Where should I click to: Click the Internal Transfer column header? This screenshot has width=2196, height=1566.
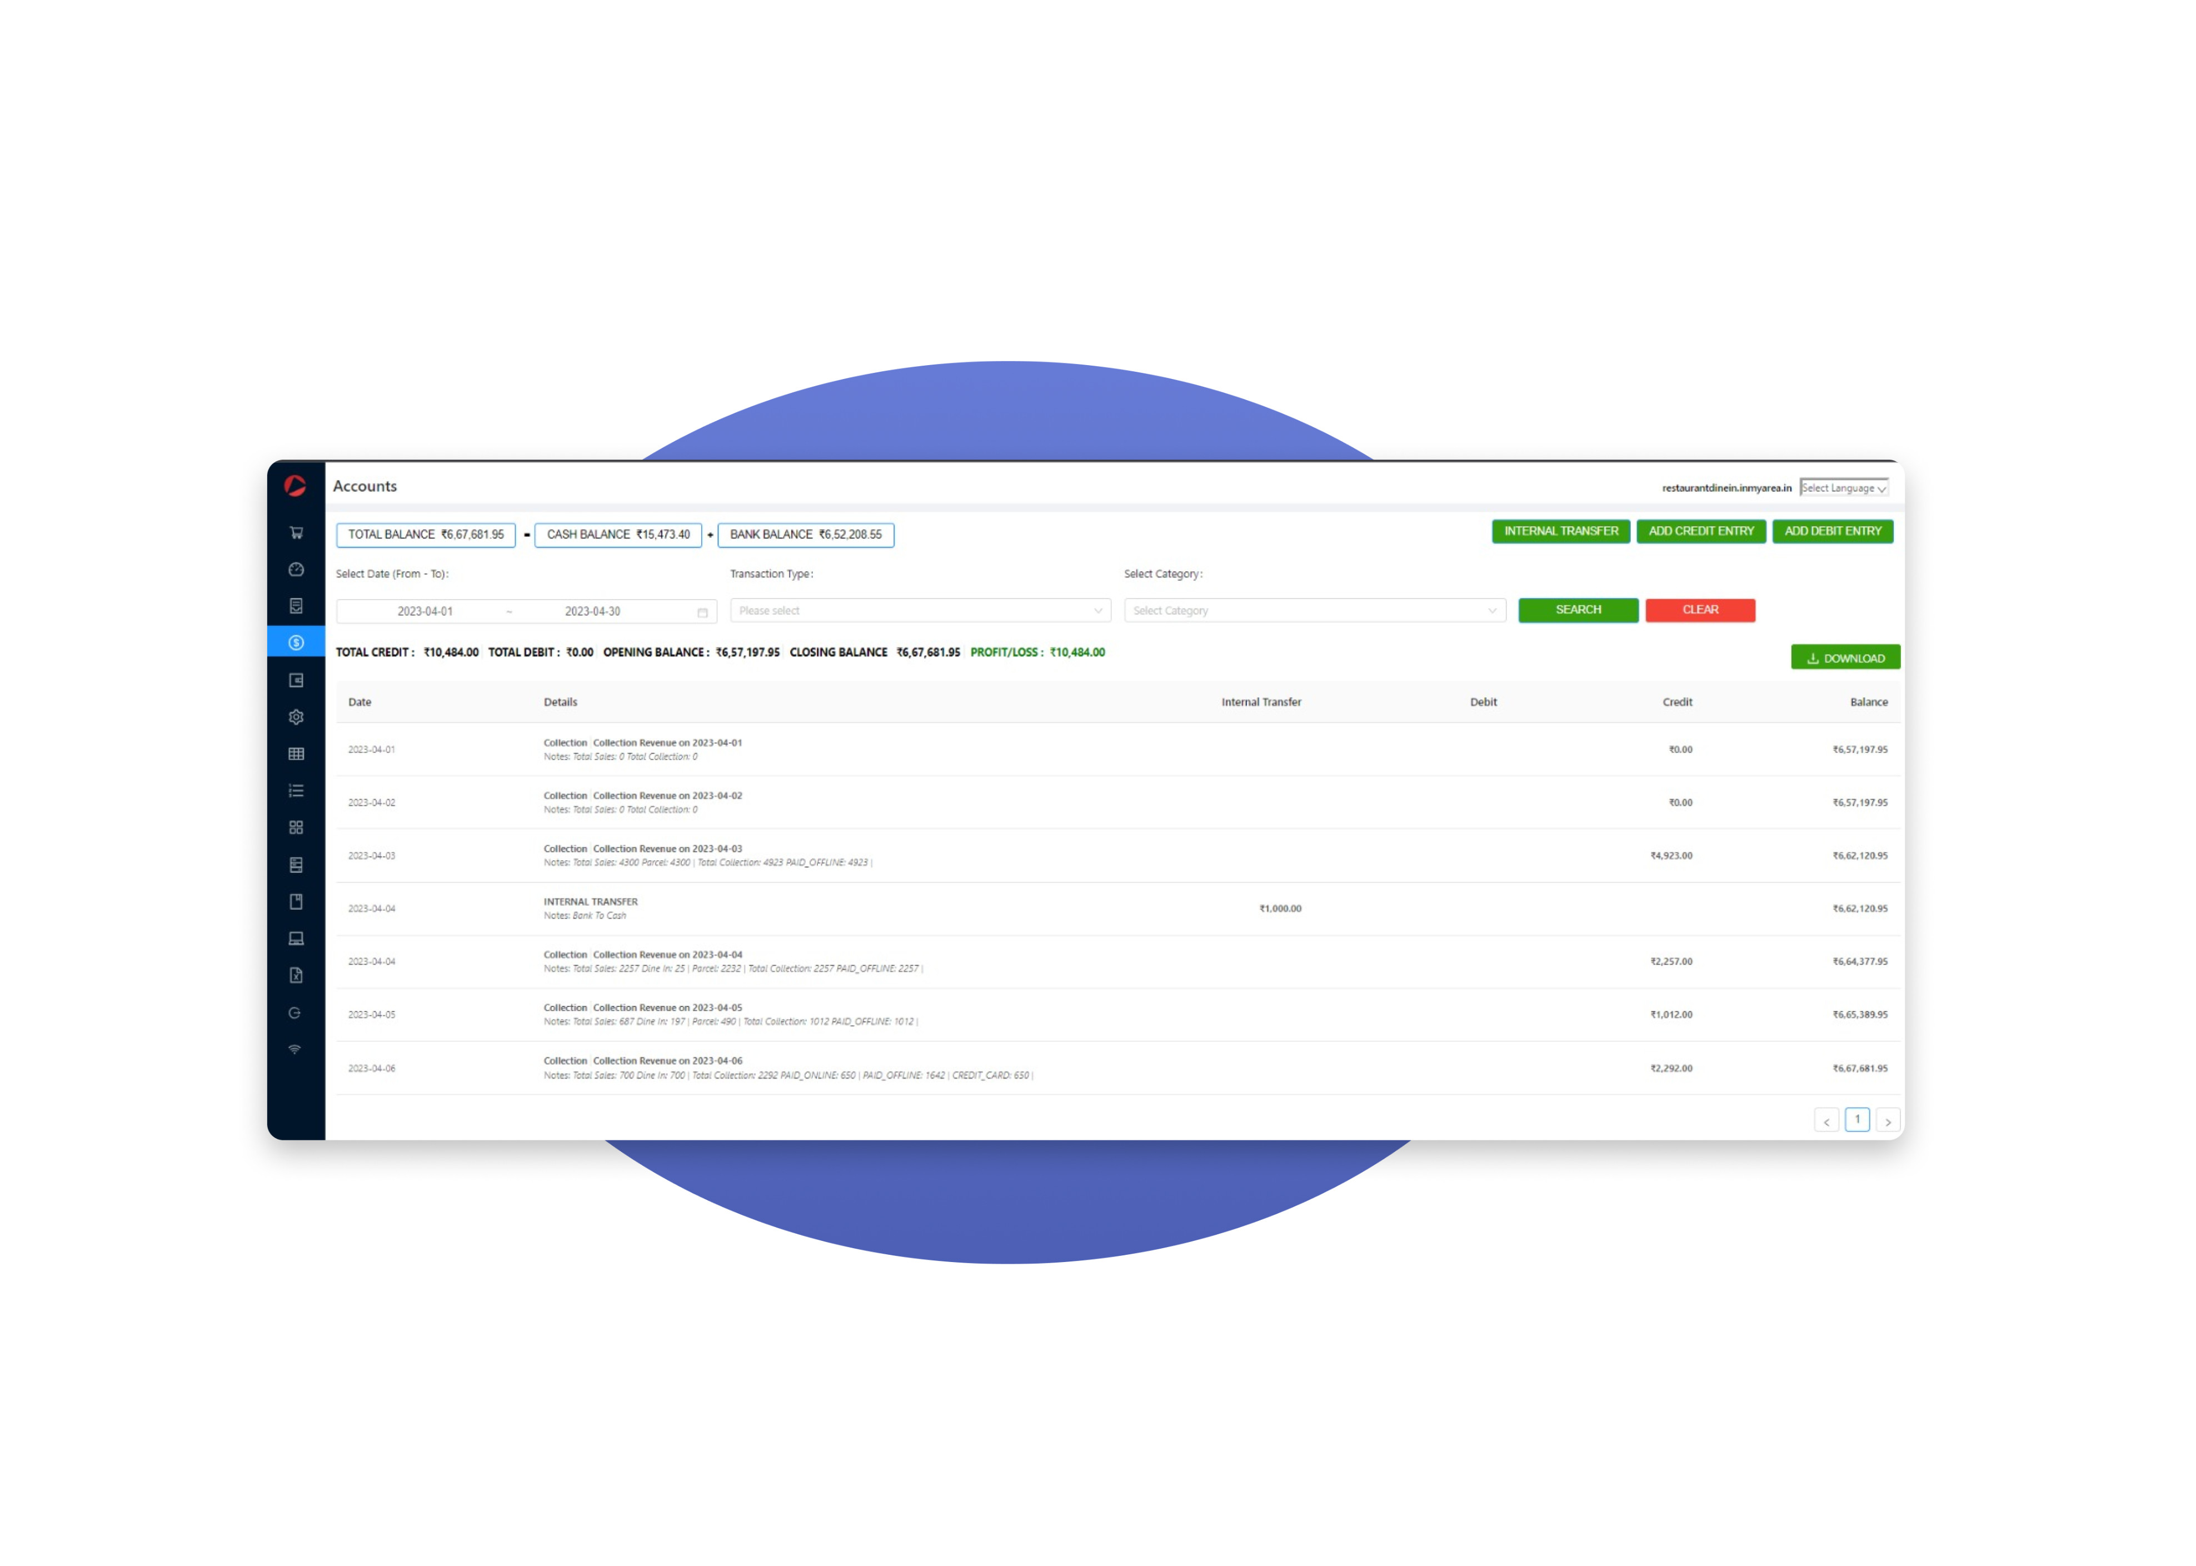click(x=1261, y=702)
